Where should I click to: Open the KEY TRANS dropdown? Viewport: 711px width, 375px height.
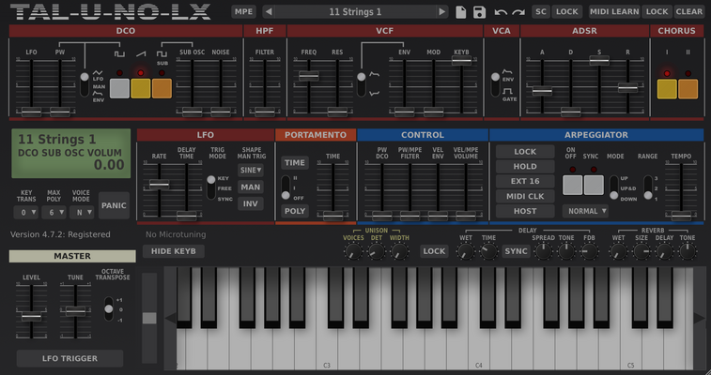tap(26, 212)
